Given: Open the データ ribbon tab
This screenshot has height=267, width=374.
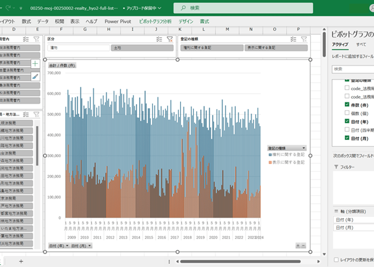Looking at the screenshot, I should coord(43,21).
